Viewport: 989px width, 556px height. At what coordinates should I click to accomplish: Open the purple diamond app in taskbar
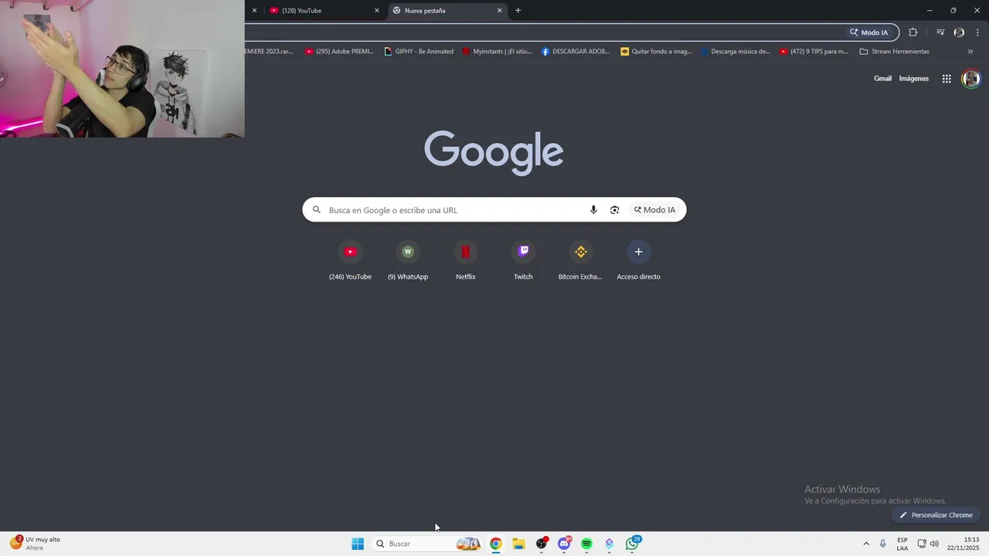click(x=610, y=544)
